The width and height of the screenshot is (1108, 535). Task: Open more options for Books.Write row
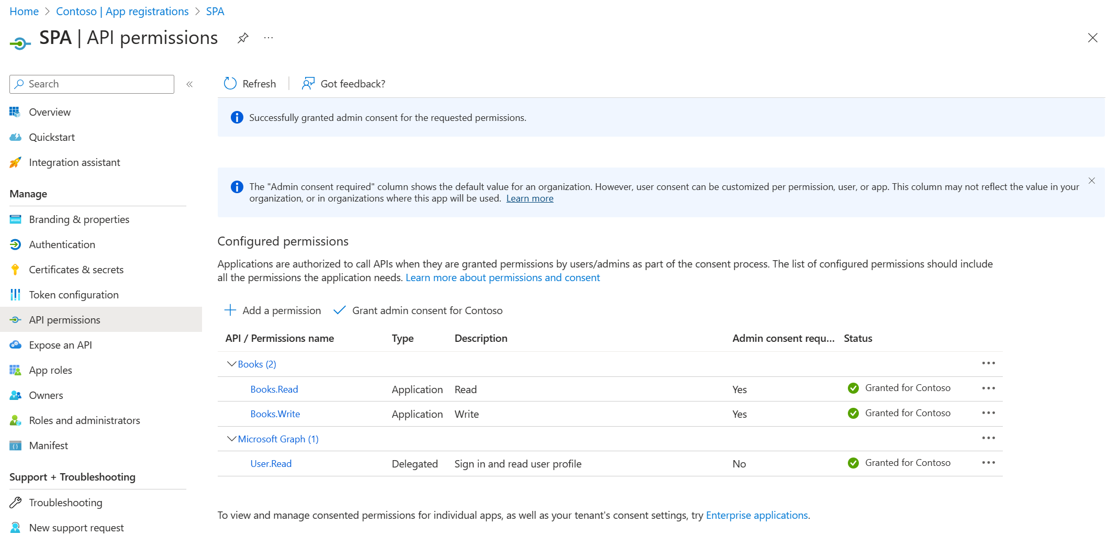click(x=988, y=413)
